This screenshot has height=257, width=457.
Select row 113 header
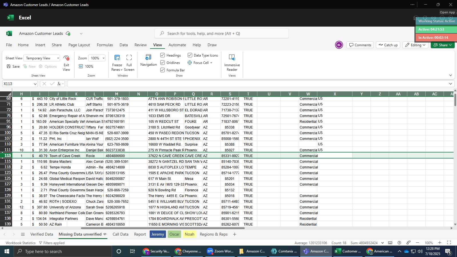tap(6, 156)
